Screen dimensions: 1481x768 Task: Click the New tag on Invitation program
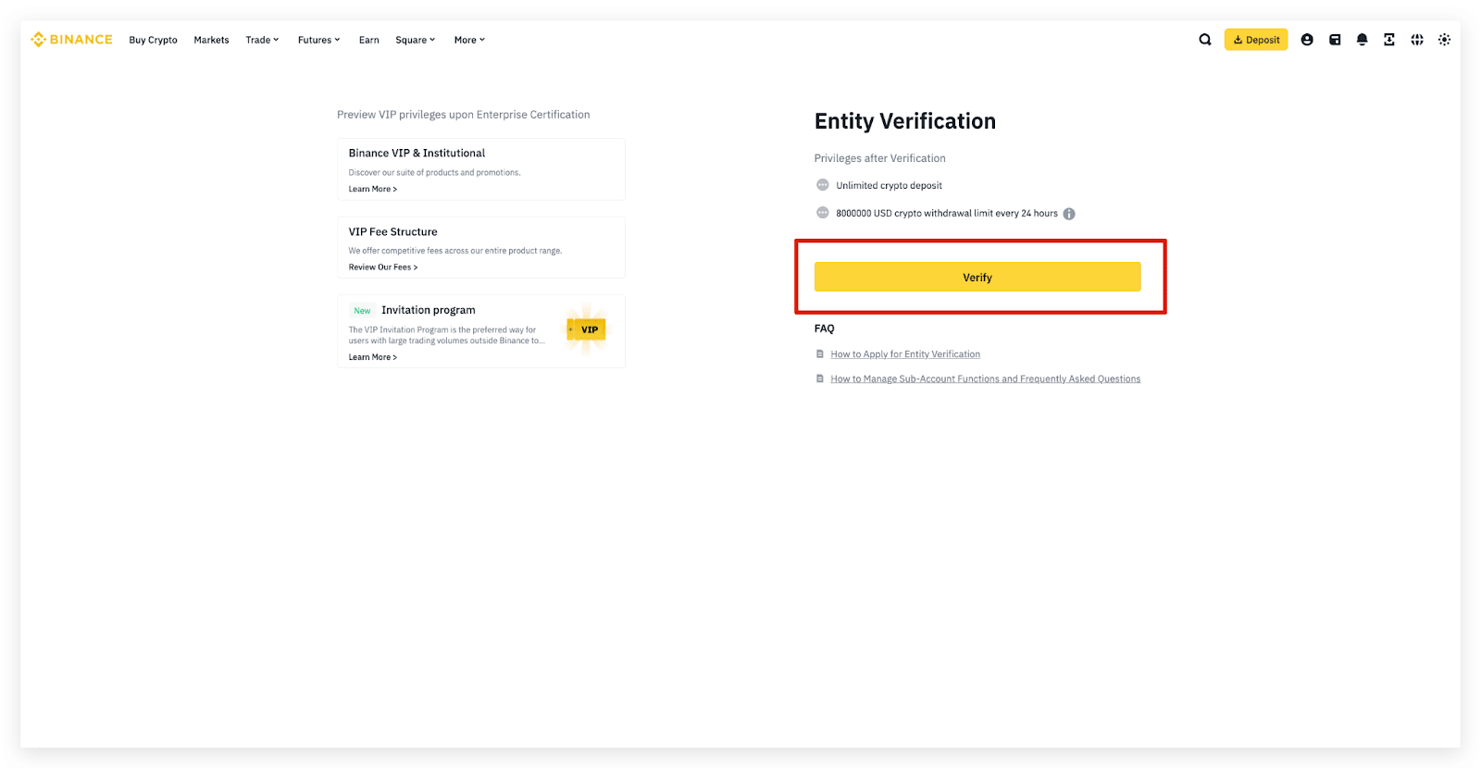click(362, 311)
